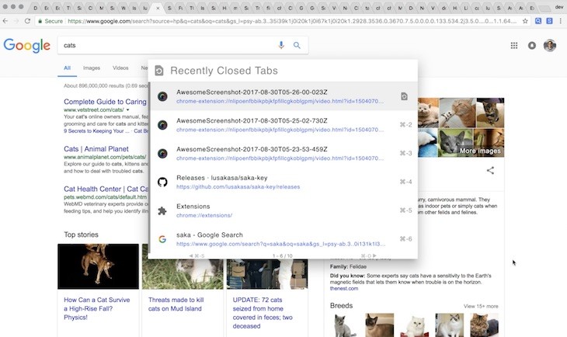Open the Google account profile avatar
The height and width of the screenshot is (337, 567).
click(x=549, y=46)
